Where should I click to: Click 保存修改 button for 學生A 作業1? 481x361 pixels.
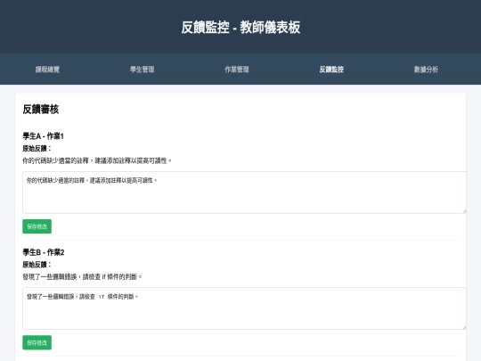pyautogui.click(x=37, y=226)
